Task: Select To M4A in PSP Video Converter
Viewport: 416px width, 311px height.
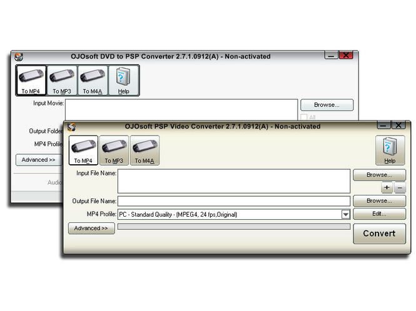Action: [145, 151]
